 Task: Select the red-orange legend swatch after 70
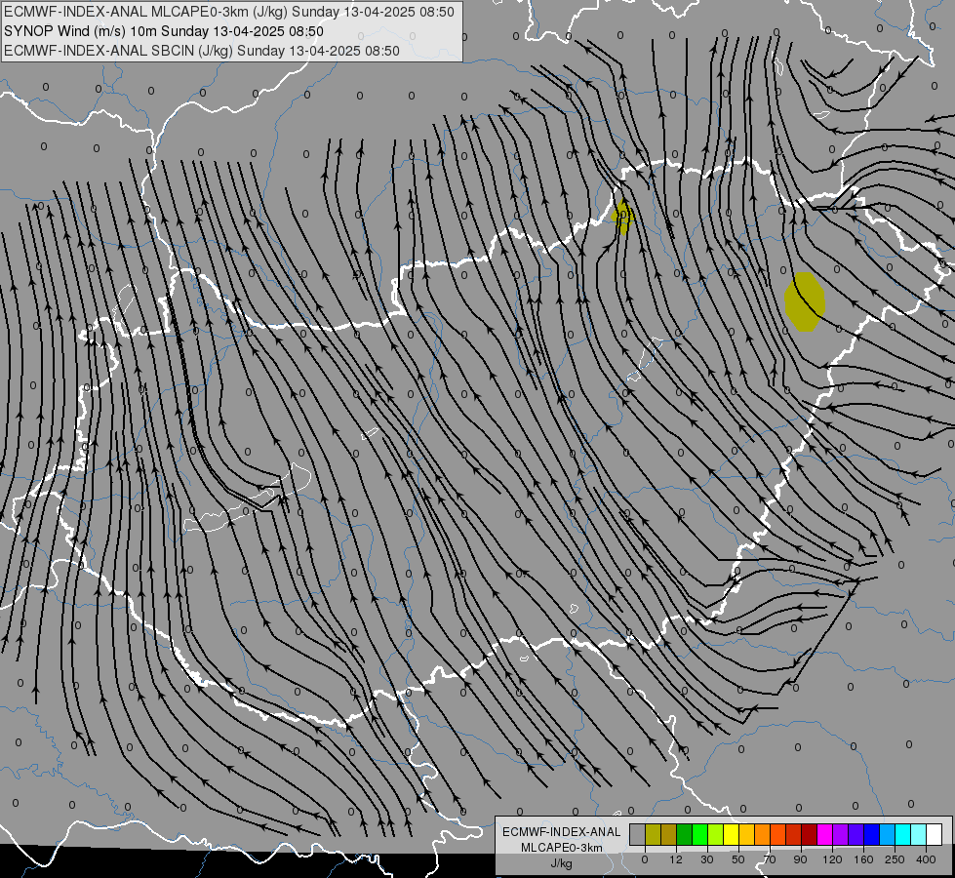777,835
